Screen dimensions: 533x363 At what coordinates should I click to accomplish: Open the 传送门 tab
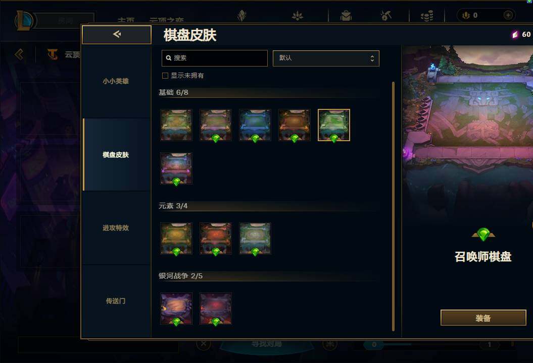click(x=116, y=301)
